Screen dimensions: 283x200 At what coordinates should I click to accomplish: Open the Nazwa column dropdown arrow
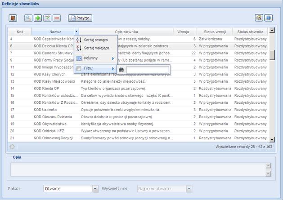76,32
